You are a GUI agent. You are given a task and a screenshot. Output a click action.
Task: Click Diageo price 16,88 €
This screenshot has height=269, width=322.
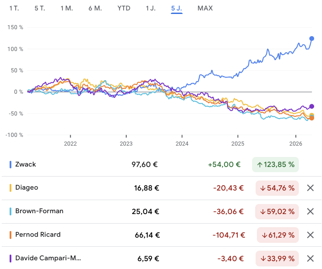click(x=147, y=188)
